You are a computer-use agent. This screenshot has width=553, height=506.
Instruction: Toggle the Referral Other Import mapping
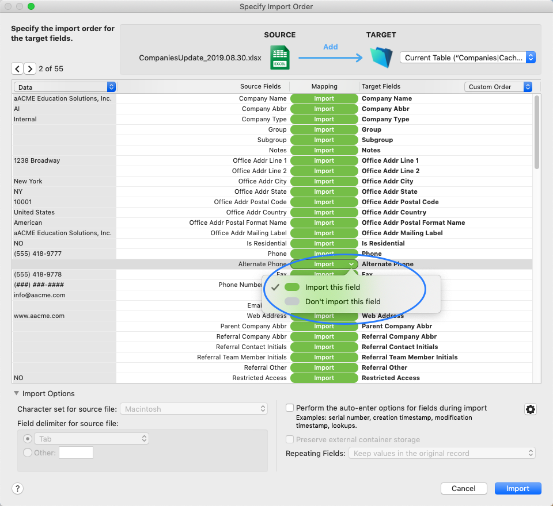pyautogui.click(x=324, y=367)
